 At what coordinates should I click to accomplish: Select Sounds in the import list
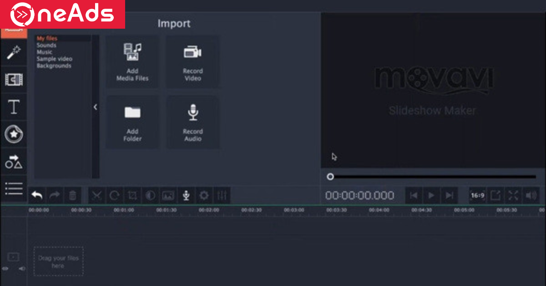click(x=46, y=46)
